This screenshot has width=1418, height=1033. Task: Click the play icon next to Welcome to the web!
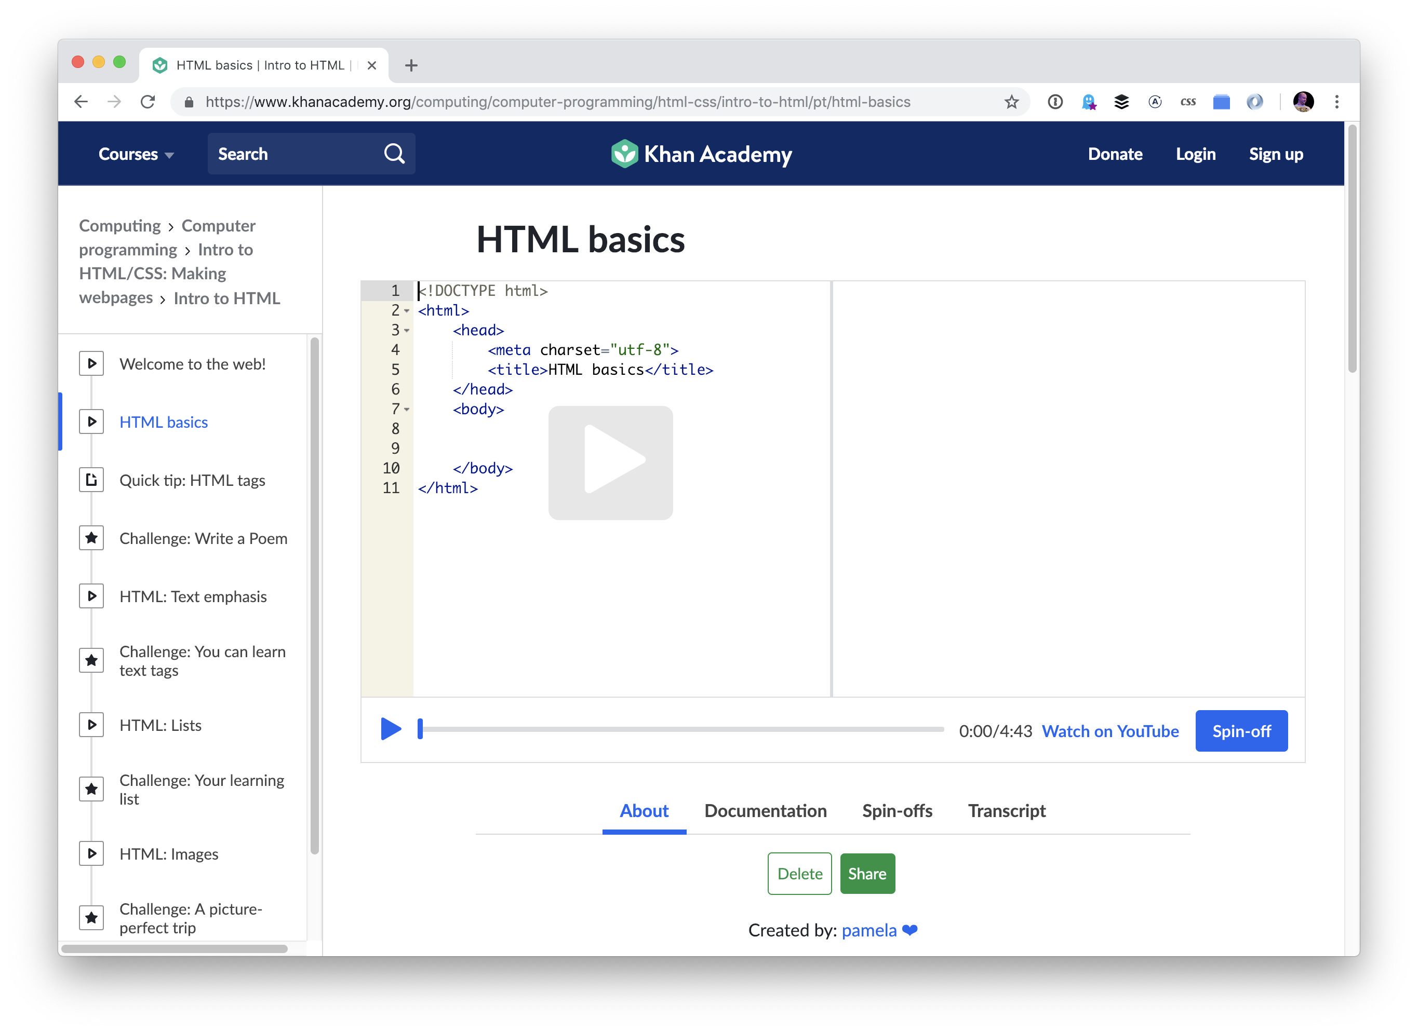pos(91,362)
